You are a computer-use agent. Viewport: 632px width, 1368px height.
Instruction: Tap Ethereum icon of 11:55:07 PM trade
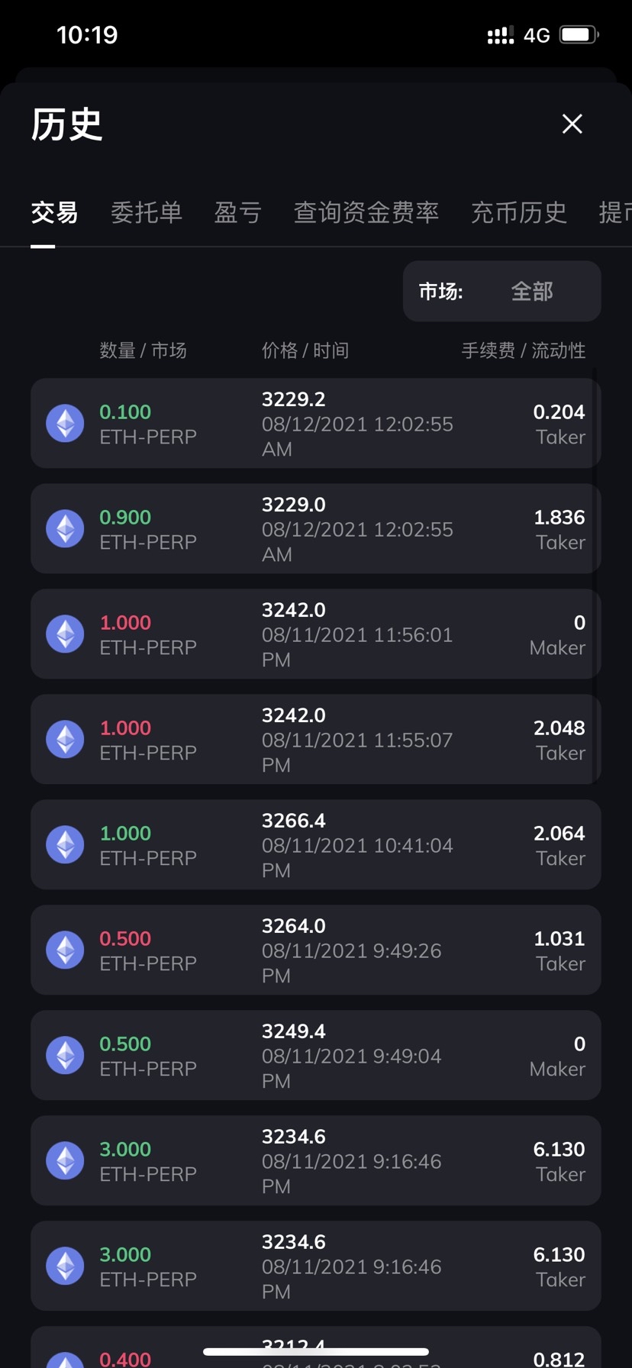(x=66, y=740)
